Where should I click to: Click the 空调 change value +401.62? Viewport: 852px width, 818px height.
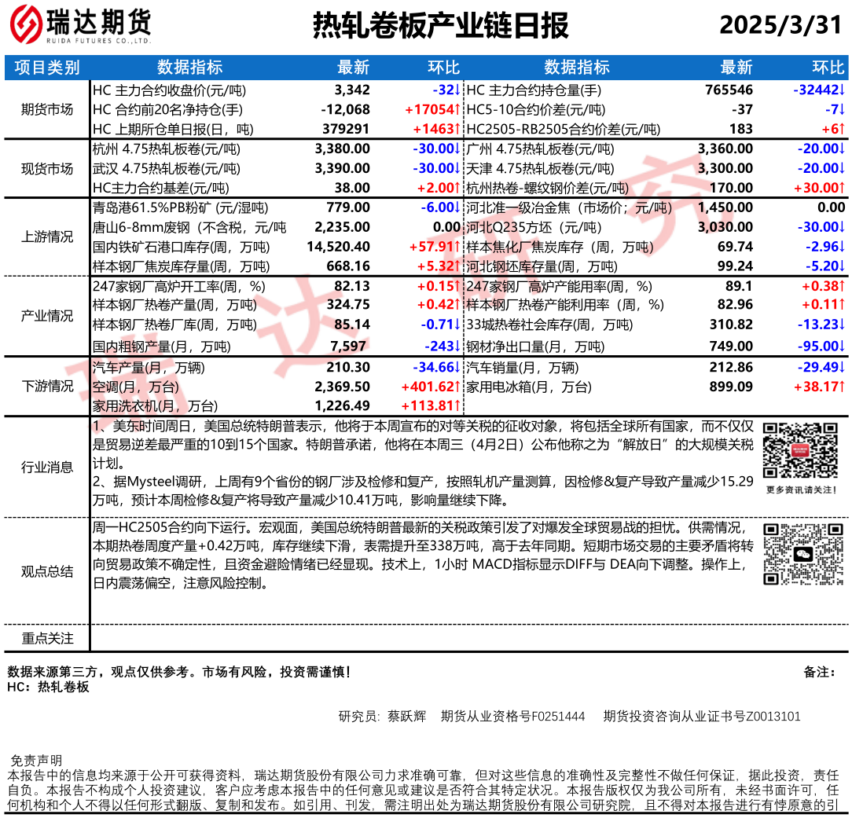429,387
